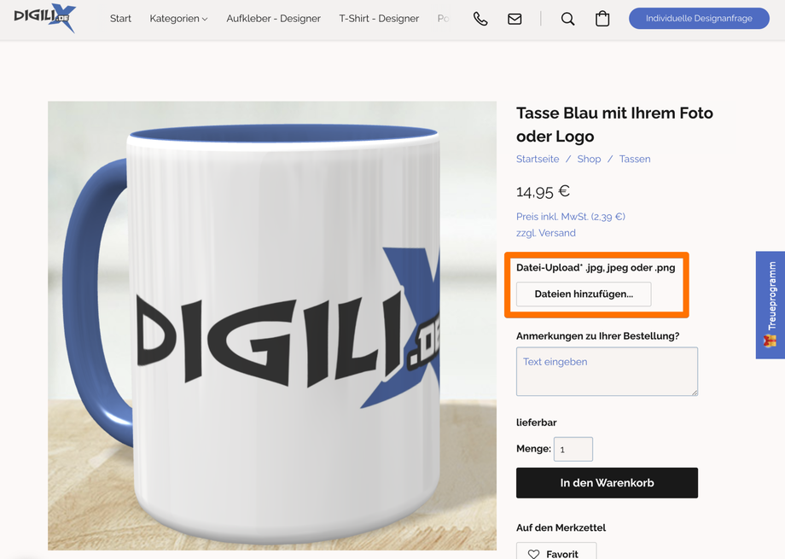Viewport: 785px width, 559px height.
Task: Click the zzgl. Versand link
Action: click(546, 233)
